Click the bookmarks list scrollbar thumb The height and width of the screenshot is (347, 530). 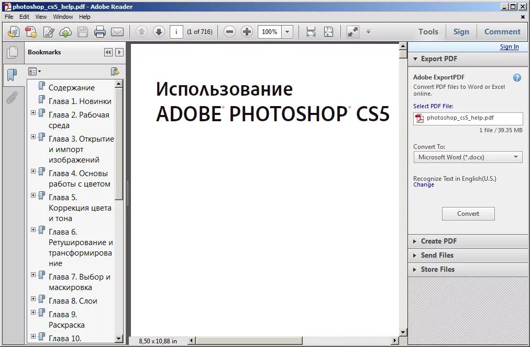click(119, 144)
